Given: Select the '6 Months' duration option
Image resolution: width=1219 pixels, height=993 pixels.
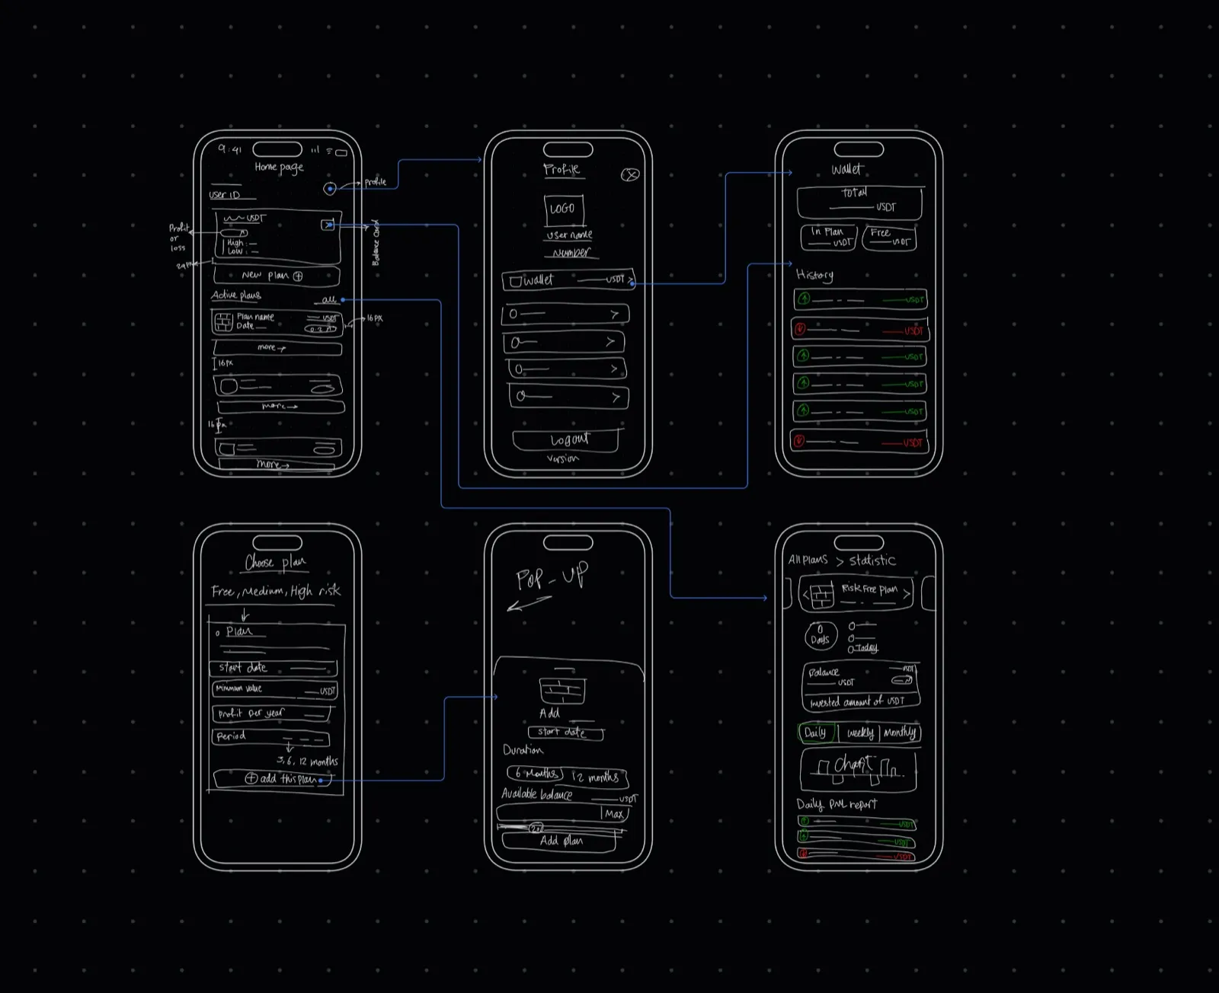Looking at the screenshot, I should click(x=536, y=774).
